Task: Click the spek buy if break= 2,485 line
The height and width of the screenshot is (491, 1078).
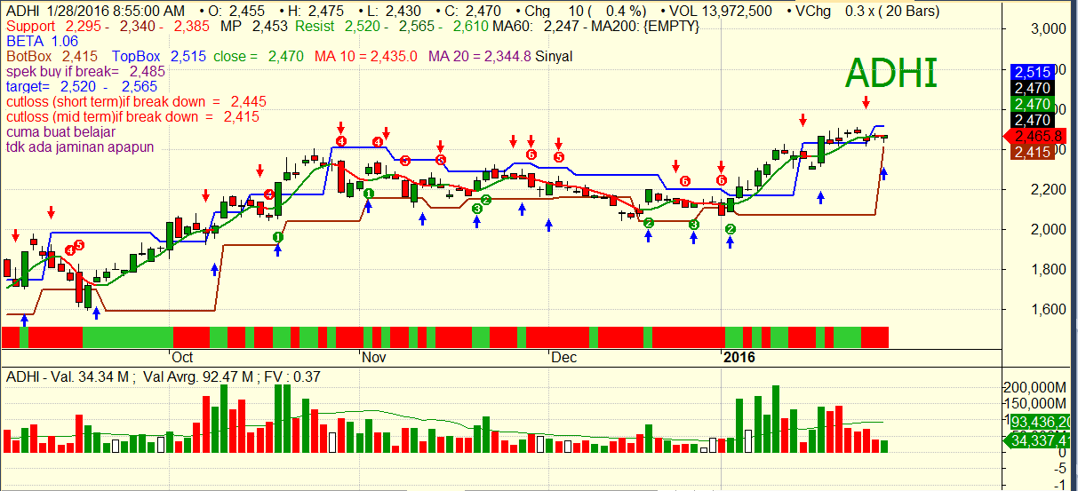Action: [x=85, y=72]
